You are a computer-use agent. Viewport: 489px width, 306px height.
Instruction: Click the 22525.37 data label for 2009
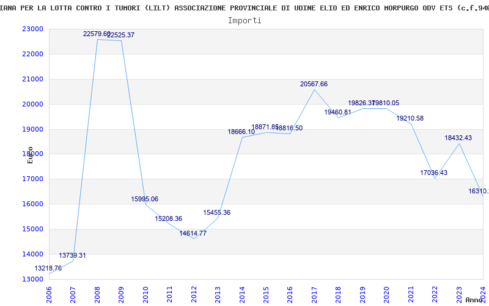click(120, 35)
